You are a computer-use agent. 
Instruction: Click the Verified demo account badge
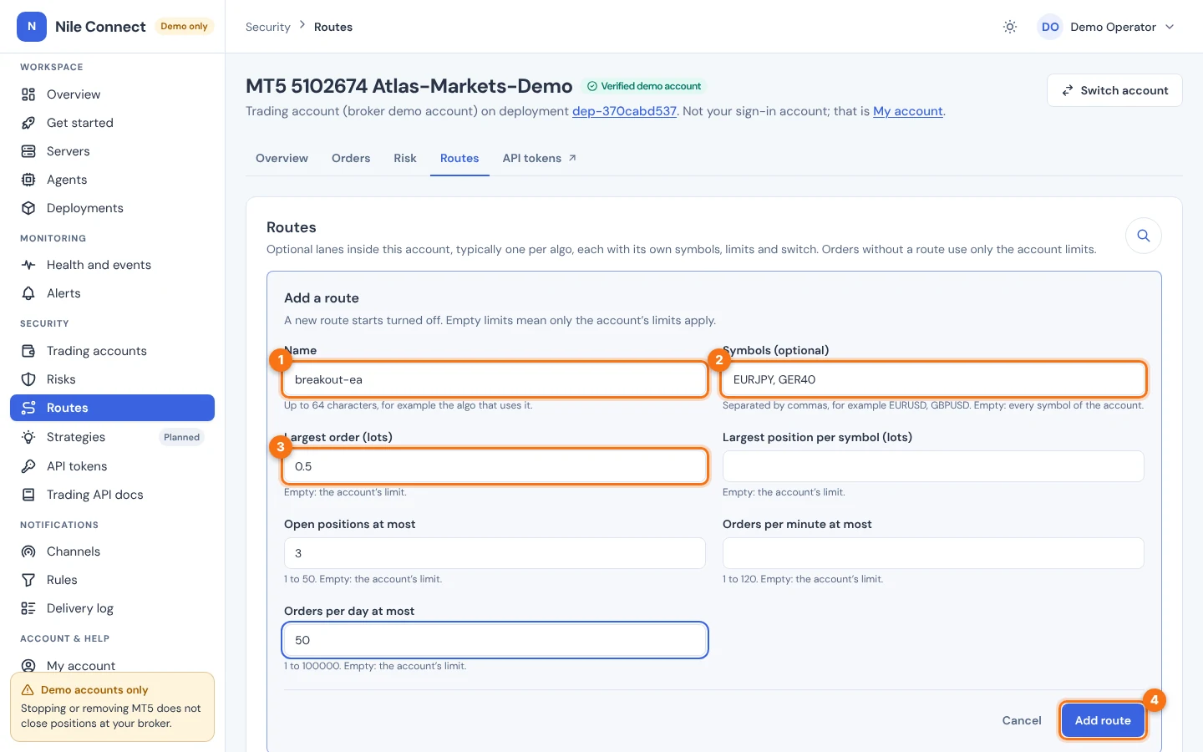pos(643,86)
